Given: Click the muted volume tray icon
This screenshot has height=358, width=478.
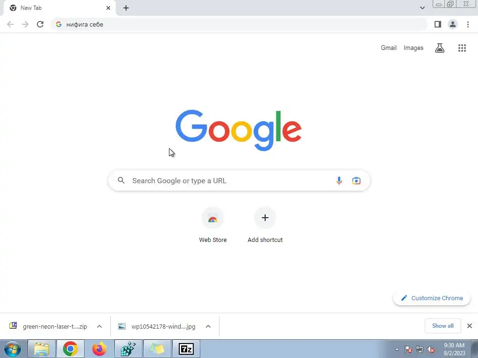Looking at the screenshot, I should (431, 349).
